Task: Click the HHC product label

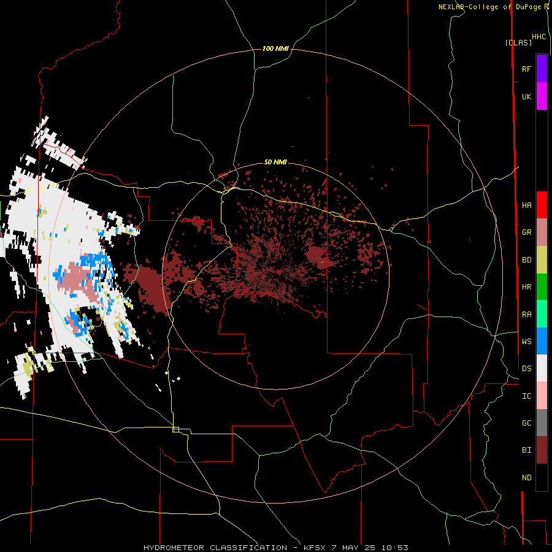Action: pyautogui.click(x=539, y=37)
